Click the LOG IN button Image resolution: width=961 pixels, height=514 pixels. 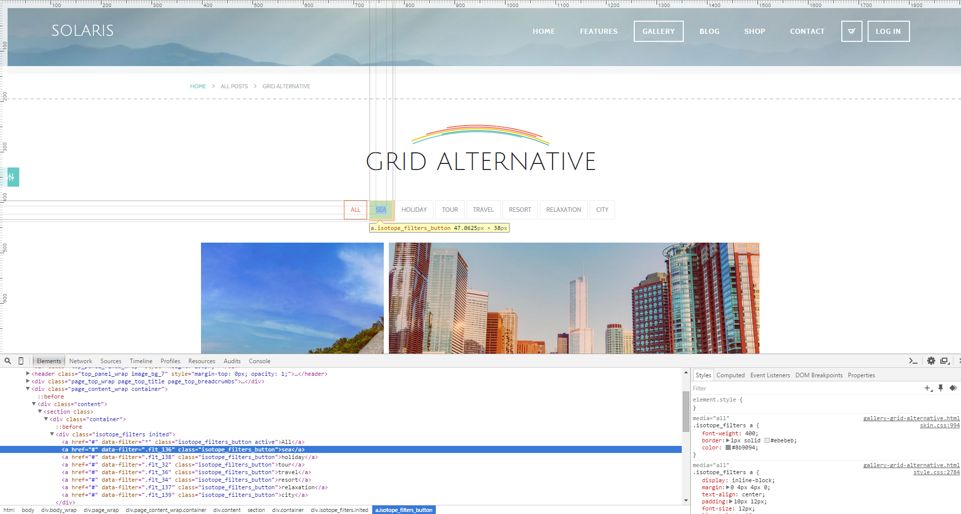[888, 31]
